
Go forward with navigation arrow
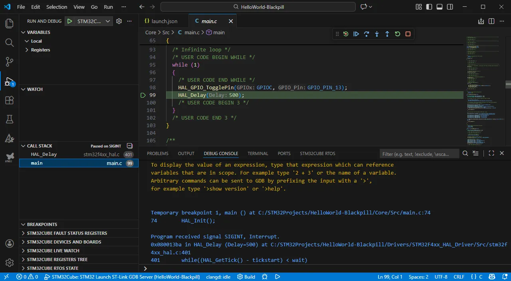[152, 7]
